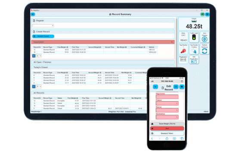The width and height of the screenshot is (241, 162).
Task: Click the red Tag Reader 1 icon
Action: coord(183,51)
